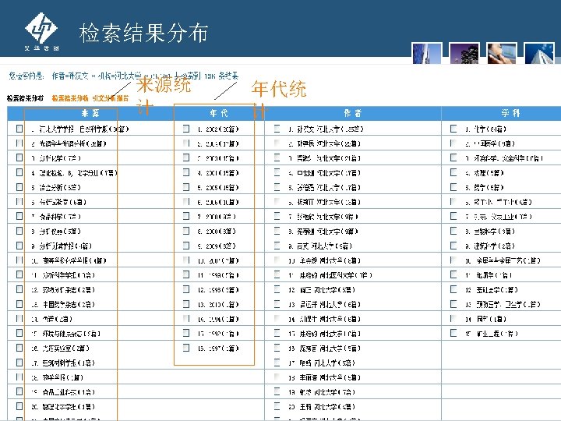Tick checkbox for entry 9 under 来源

(x=19, y=246)
